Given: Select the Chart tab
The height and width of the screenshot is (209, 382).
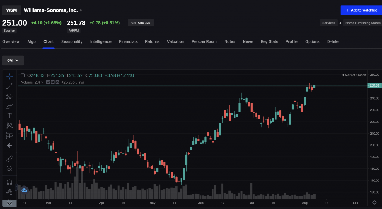Looking at the screenshot, I should [48, 42].
